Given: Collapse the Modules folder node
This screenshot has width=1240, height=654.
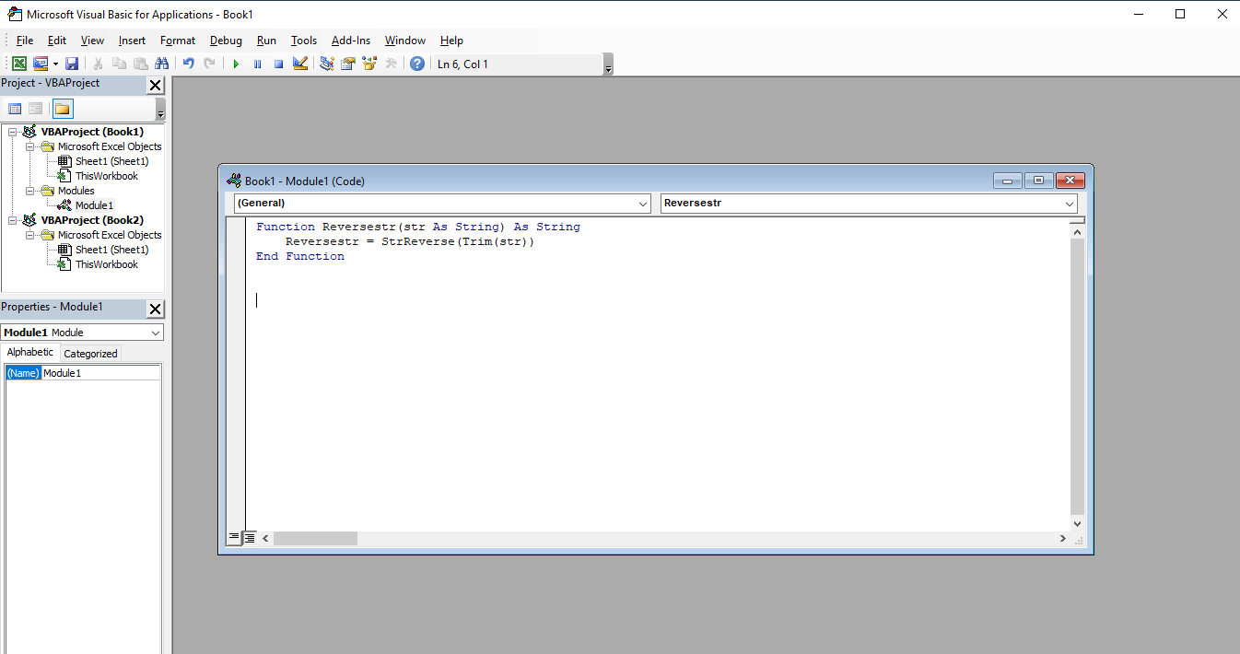Looking at the screenshot, I should (30, 191).
